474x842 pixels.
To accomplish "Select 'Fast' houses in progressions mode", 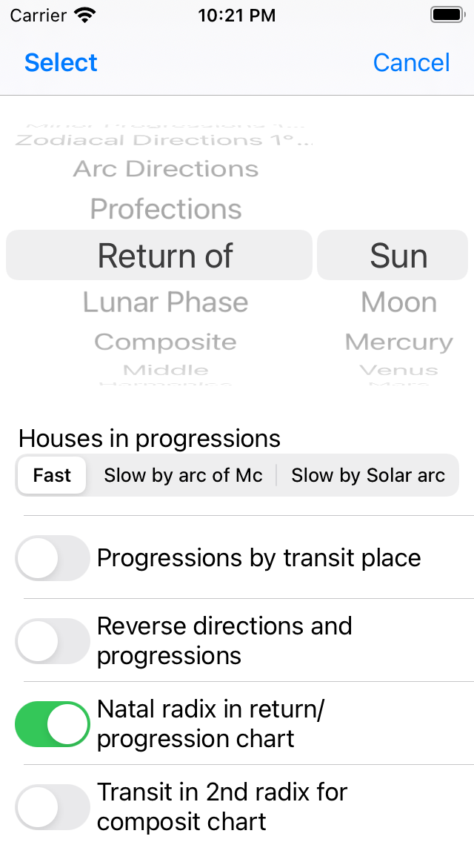I will (51, 475).
